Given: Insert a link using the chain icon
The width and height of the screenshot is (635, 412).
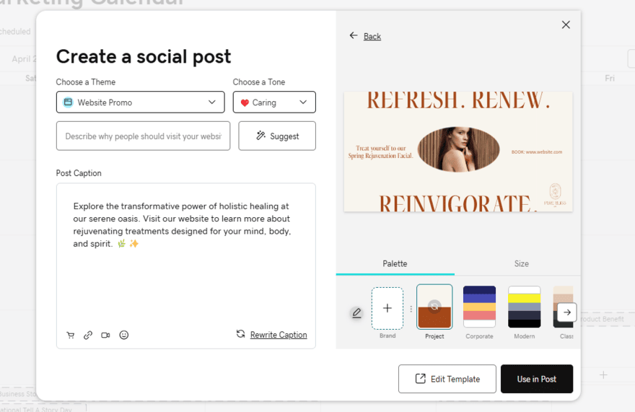Looking at the screenshot, I should [88, 335].
